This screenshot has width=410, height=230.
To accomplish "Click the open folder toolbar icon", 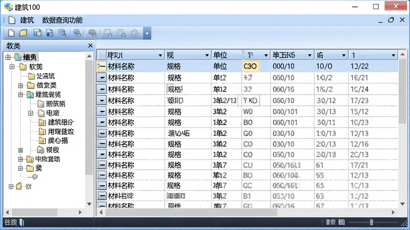I will pos(23,33).
